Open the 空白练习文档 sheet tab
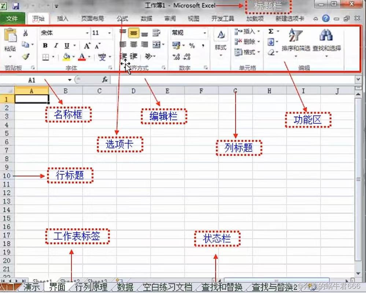 click(x=167, y=287)
